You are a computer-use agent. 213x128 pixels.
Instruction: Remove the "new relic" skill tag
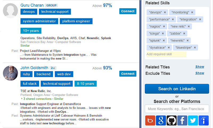pos(189,26)
